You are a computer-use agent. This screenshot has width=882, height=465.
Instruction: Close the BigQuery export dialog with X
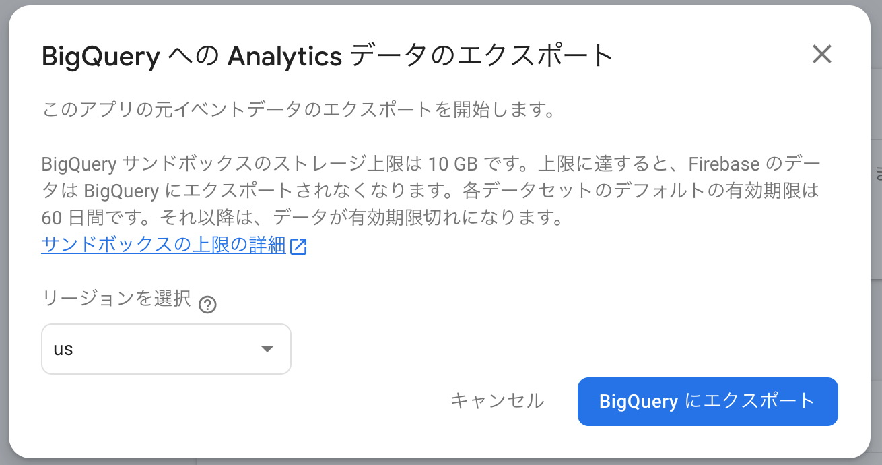[821, 54]
